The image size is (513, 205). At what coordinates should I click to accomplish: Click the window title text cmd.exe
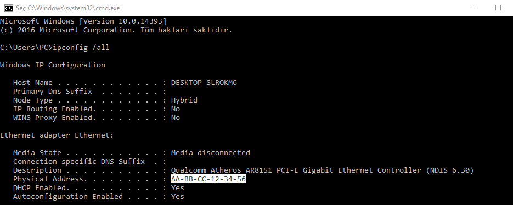point(67,8)
